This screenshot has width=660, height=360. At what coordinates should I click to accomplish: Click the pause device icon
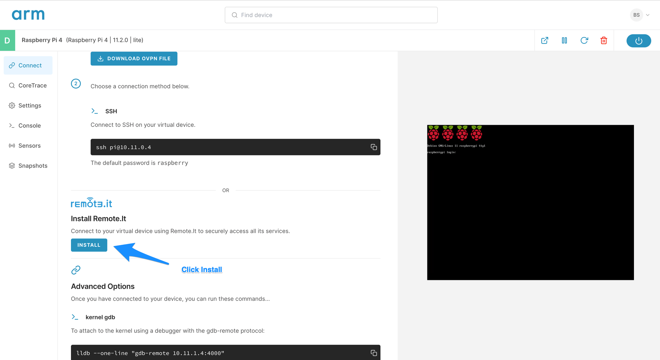tap(564, 41)
